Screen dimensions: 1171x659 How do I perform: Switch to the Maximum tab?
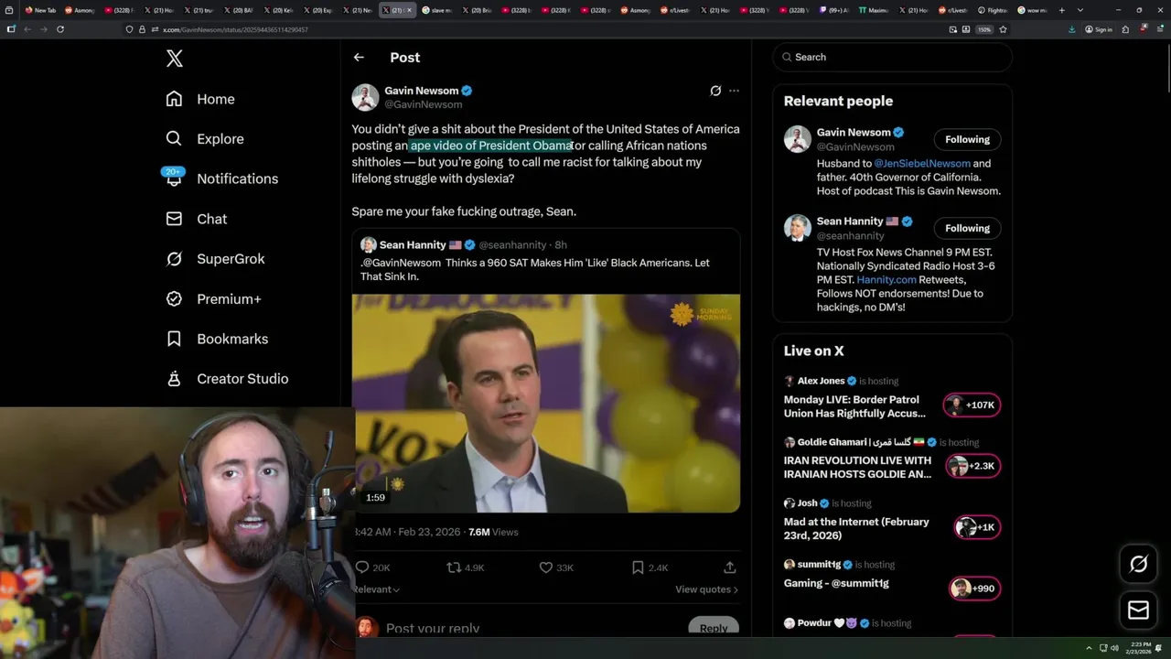(874, 10)
